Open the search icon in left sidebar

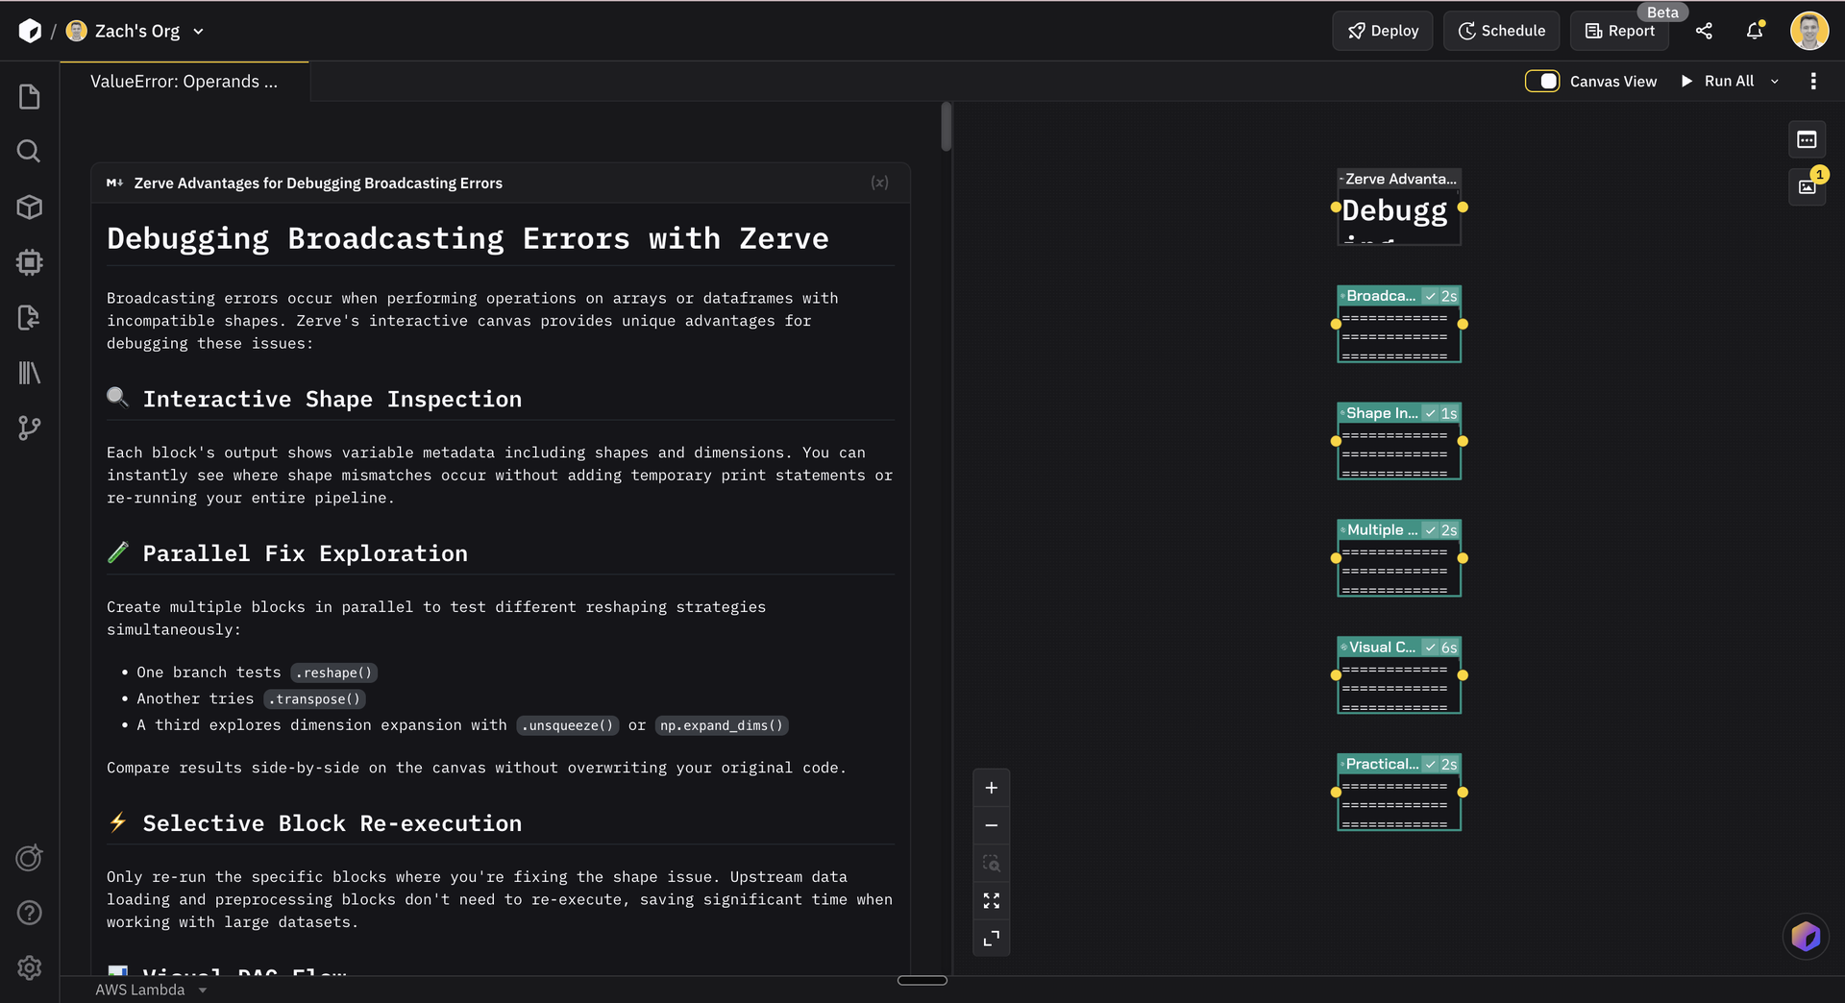30,151
